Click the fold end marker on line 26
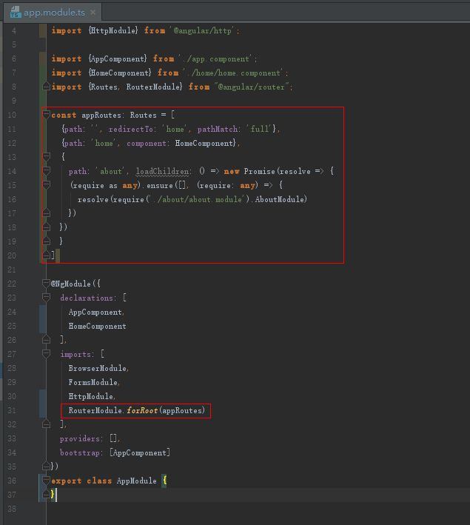 (46, 340)
